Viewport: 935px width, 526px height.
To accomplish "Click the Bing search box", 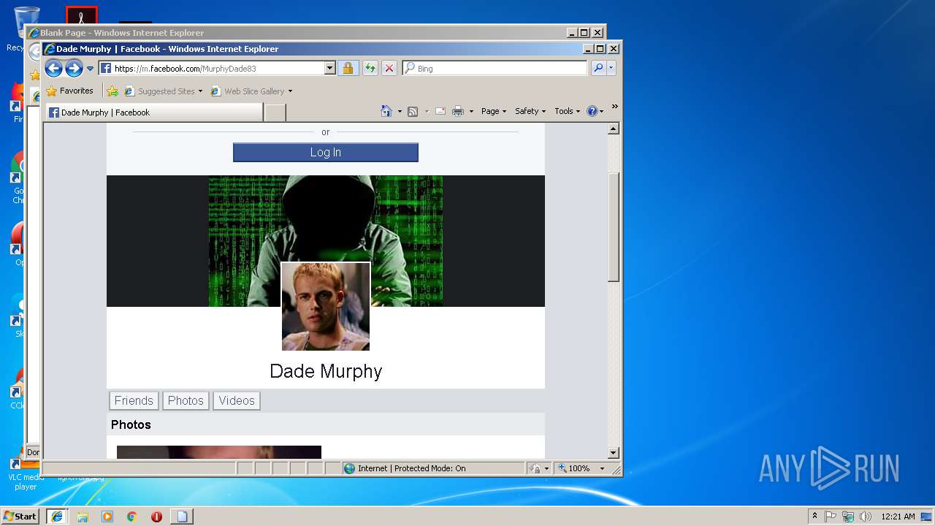I will click(x=495, y=69).
